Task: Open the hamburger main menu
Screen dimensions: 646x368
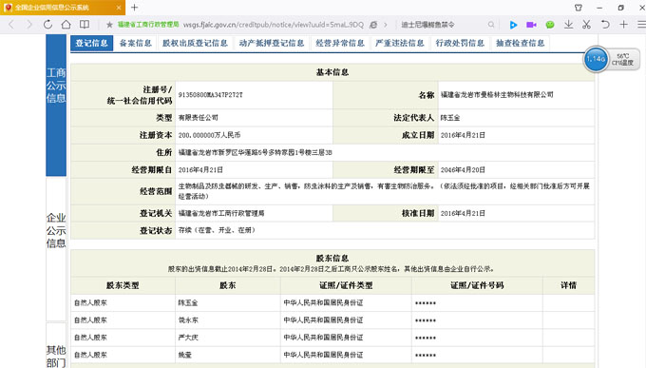Action: click(641, 25)
